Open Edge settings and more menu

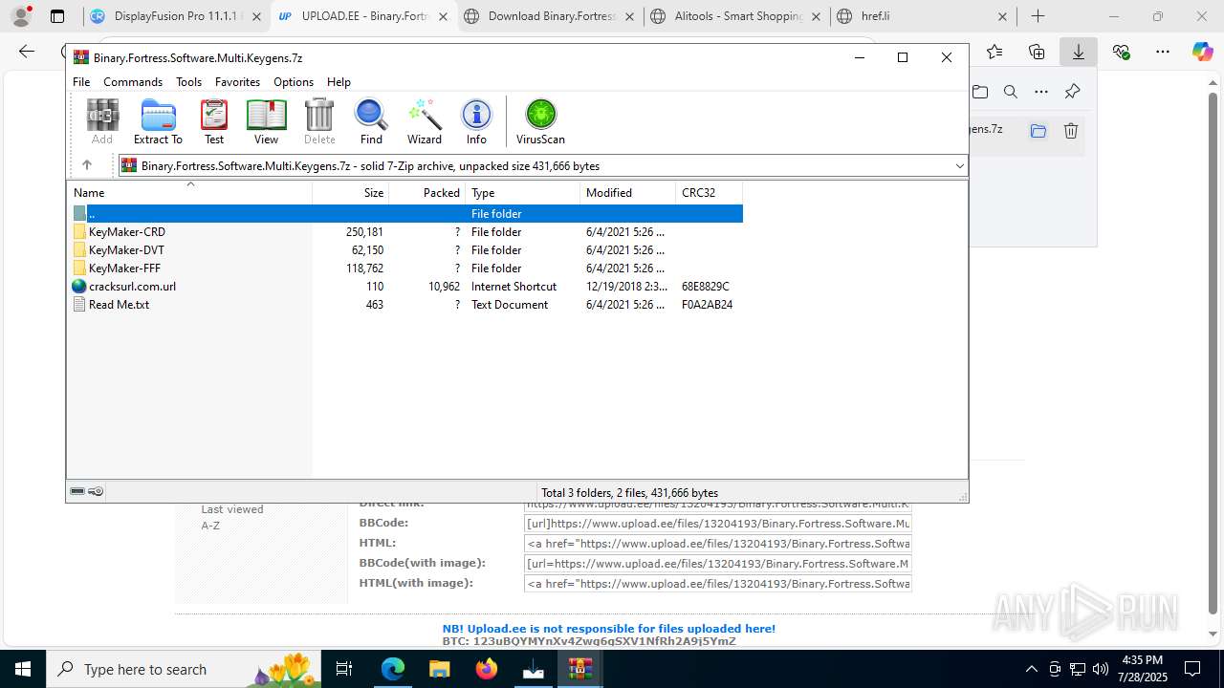click(x=1163, y=52)
